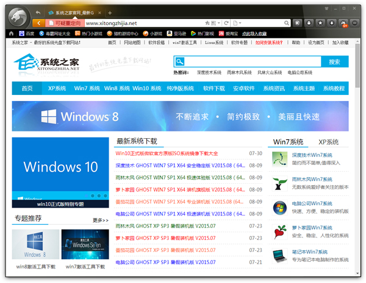Open 爱淘宝 bookmark
The height and width of the screenshot is (283, 366).
tap(228, 33)
